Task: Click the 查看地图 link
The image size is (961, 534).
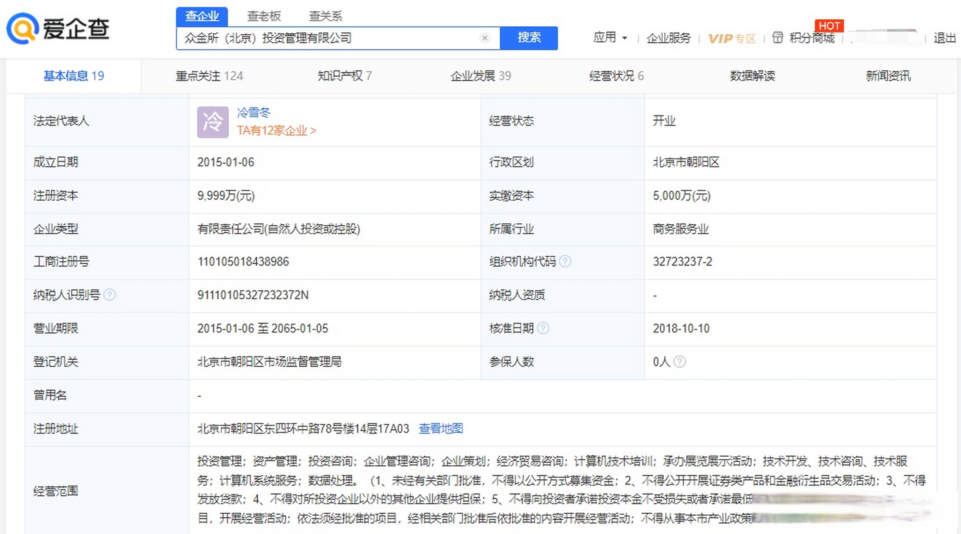Action: tap(441, 428)
